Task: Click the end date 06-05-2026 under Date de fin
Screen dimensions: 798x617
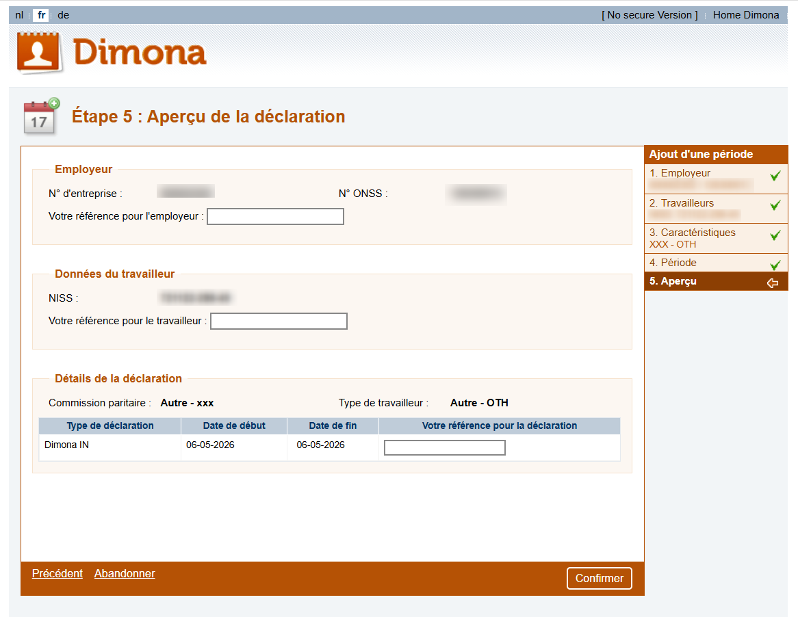Action: 320,445
